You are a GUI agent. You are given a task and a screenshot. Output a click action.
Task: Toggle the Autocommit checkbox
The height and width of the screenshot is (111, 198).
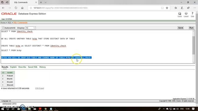(x=3, y=27)
